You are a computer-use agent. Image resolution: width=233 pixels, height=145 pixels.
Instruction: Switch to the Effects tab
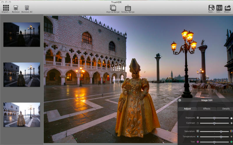point(206,109)
